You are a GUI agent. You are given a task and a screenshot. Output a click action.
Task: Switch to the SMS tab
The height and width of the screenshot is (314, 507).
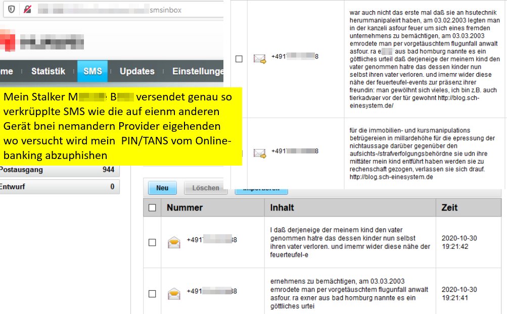click(x=93, y=71)
